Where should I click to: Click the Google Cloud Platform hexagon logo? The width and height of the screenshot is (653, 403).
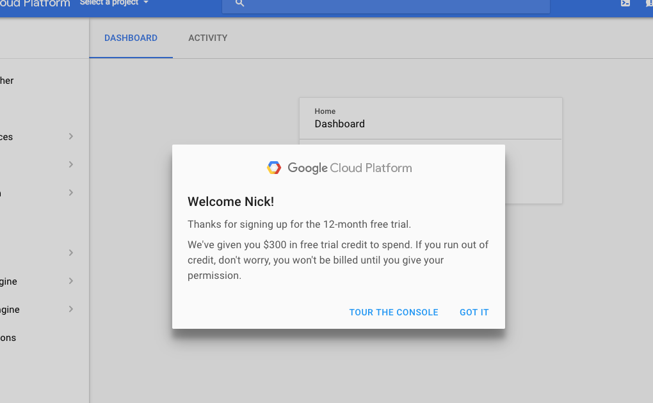[274, 168]
